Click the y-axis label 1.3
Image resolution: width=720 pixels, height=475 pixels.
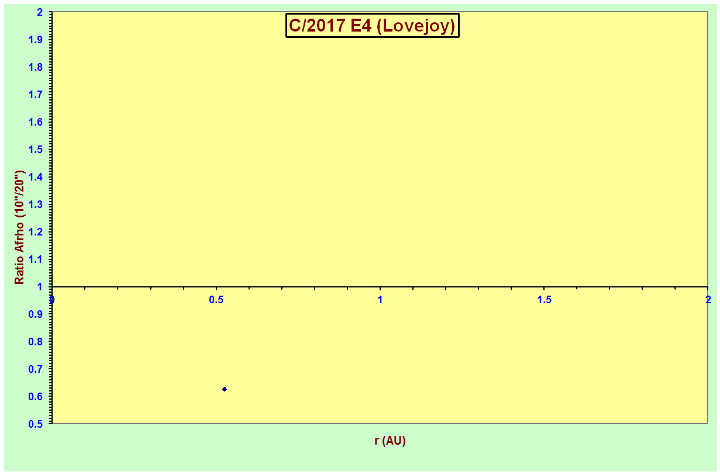tap(36, 204)
